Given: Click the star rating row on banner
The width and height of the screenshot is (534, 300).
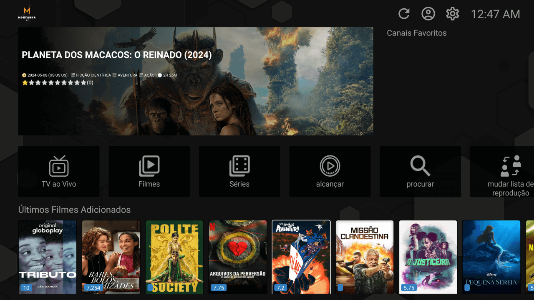Looking at the screenshot, I should (58, 82).
